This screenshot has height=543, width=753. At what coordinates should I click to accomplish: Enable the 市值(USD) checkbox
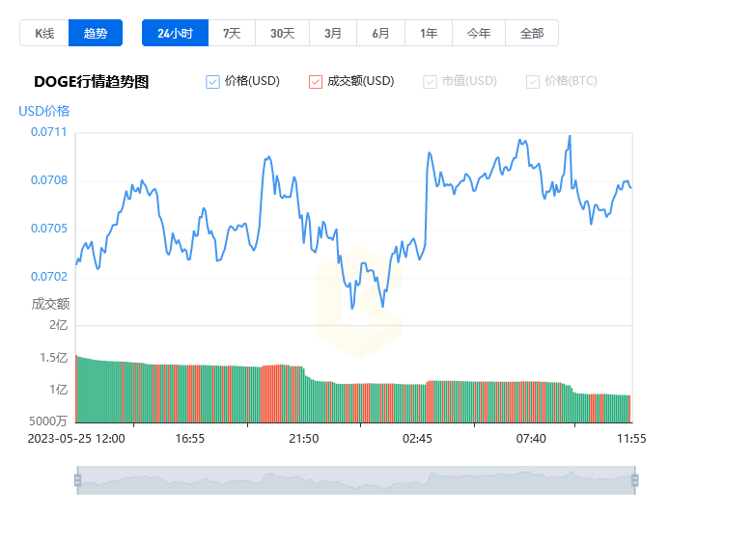pyautogui.click(x=430, y=82)
